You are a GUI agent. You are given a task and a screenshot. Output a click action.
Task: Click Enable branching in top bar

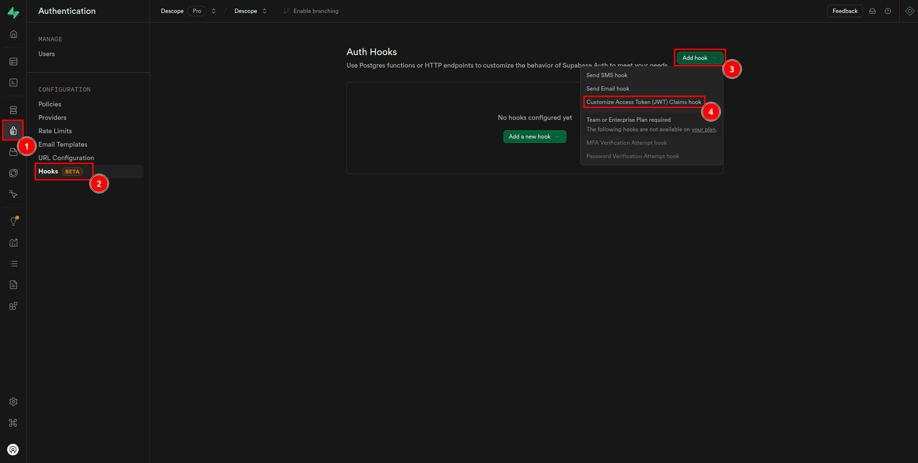point(315,11)
